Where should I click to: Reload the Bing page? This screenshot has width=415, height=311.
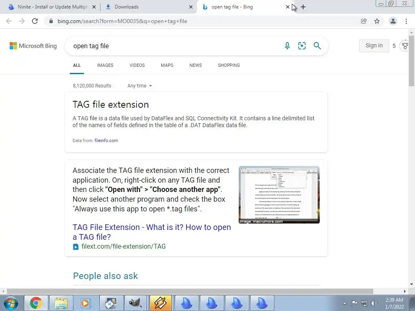35,21
